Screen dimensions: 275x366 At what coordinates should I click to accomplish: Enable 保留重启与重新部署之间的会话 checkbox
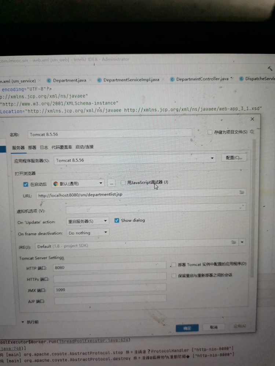(173, 276)
